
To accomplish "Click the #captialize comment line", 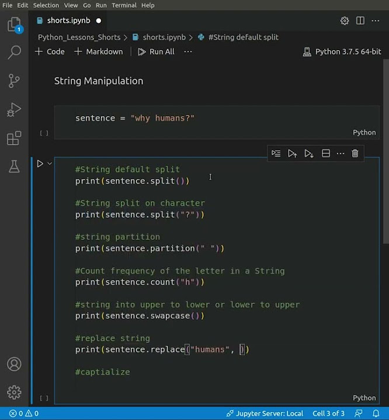I will (102, 372).
